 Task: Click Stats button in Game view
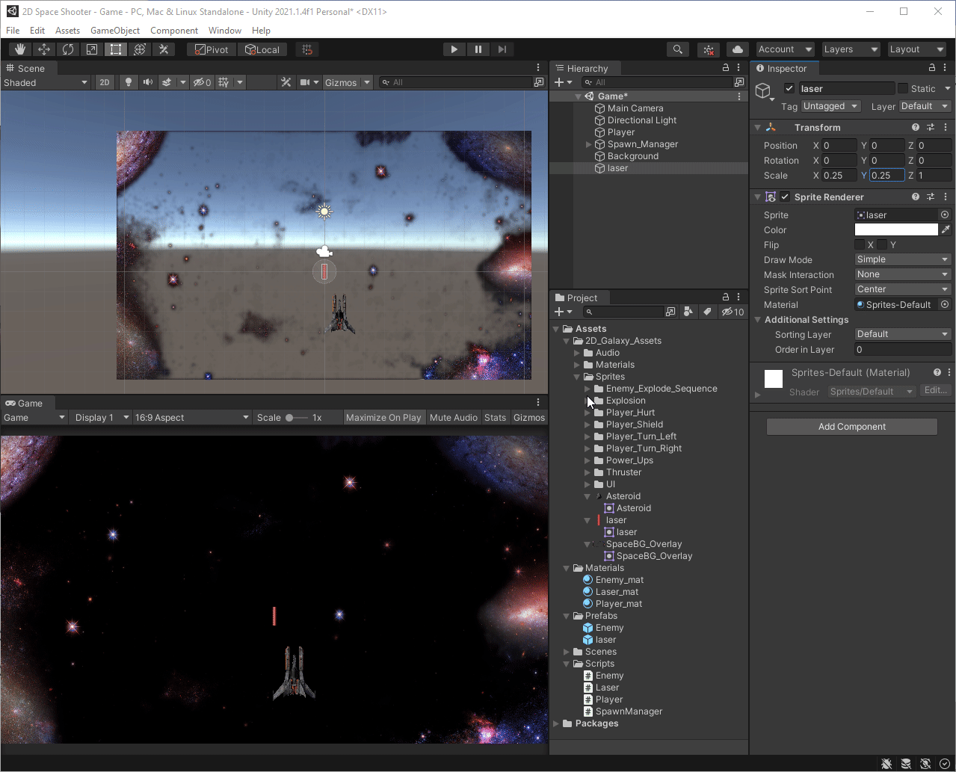click(495, 417)
